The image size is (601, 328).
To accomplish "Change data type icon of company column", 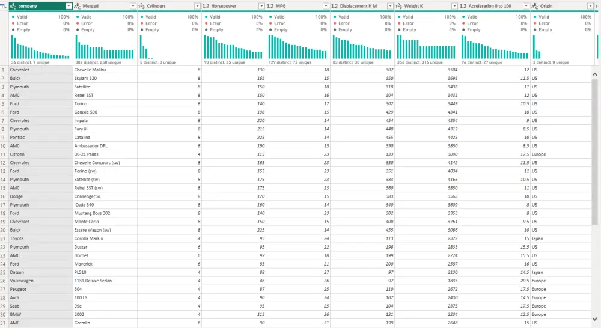I will click(13, 6).
